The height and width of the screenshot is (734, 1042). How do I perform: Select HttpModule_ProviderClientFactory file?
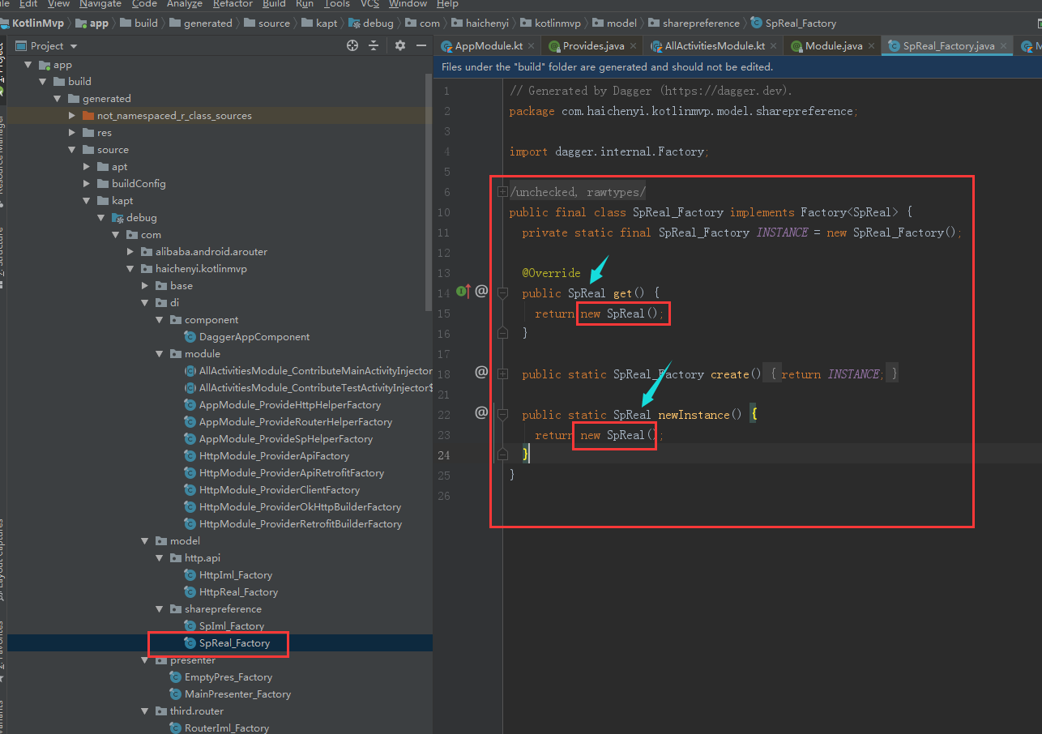point(280,490)
